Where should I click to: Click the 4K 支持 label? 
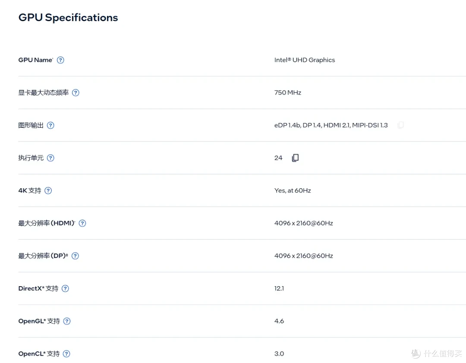click(x=30, y=191)
